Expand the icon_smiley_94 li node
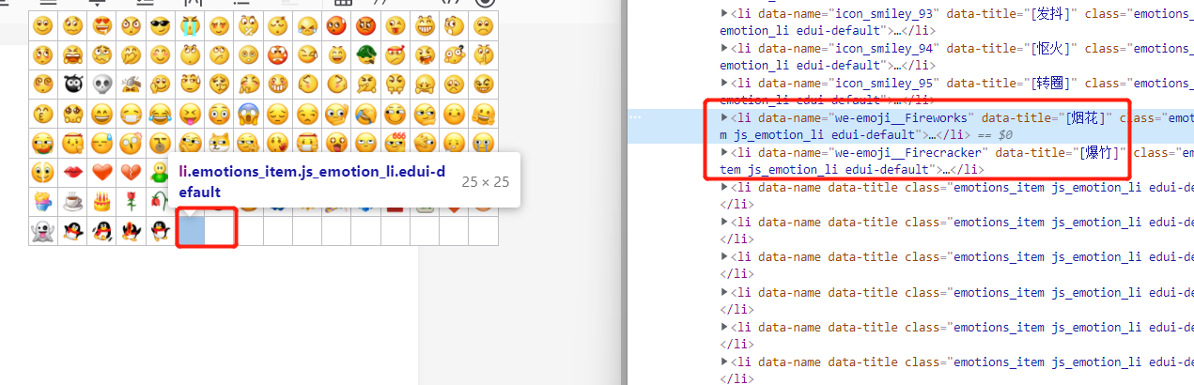 point(724,48)
